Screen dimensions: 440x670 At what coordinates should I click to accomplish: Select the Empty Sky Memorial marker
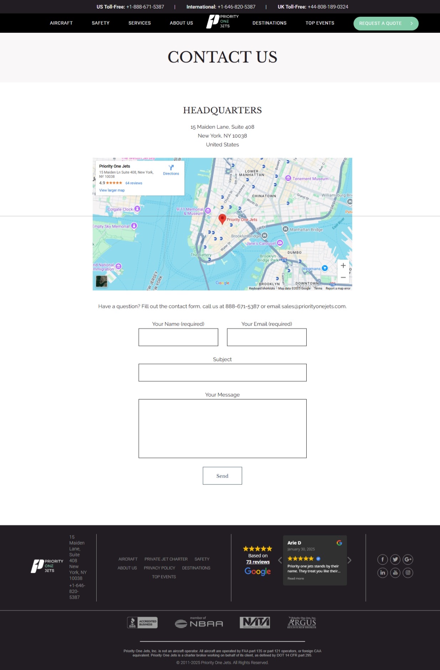click(x=134, y=226)
